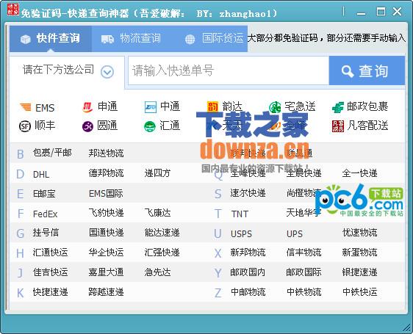Expand the 请在下方选公司 company dropdown
This screenshot has height=334, width=413.
[x=67, y=71]
